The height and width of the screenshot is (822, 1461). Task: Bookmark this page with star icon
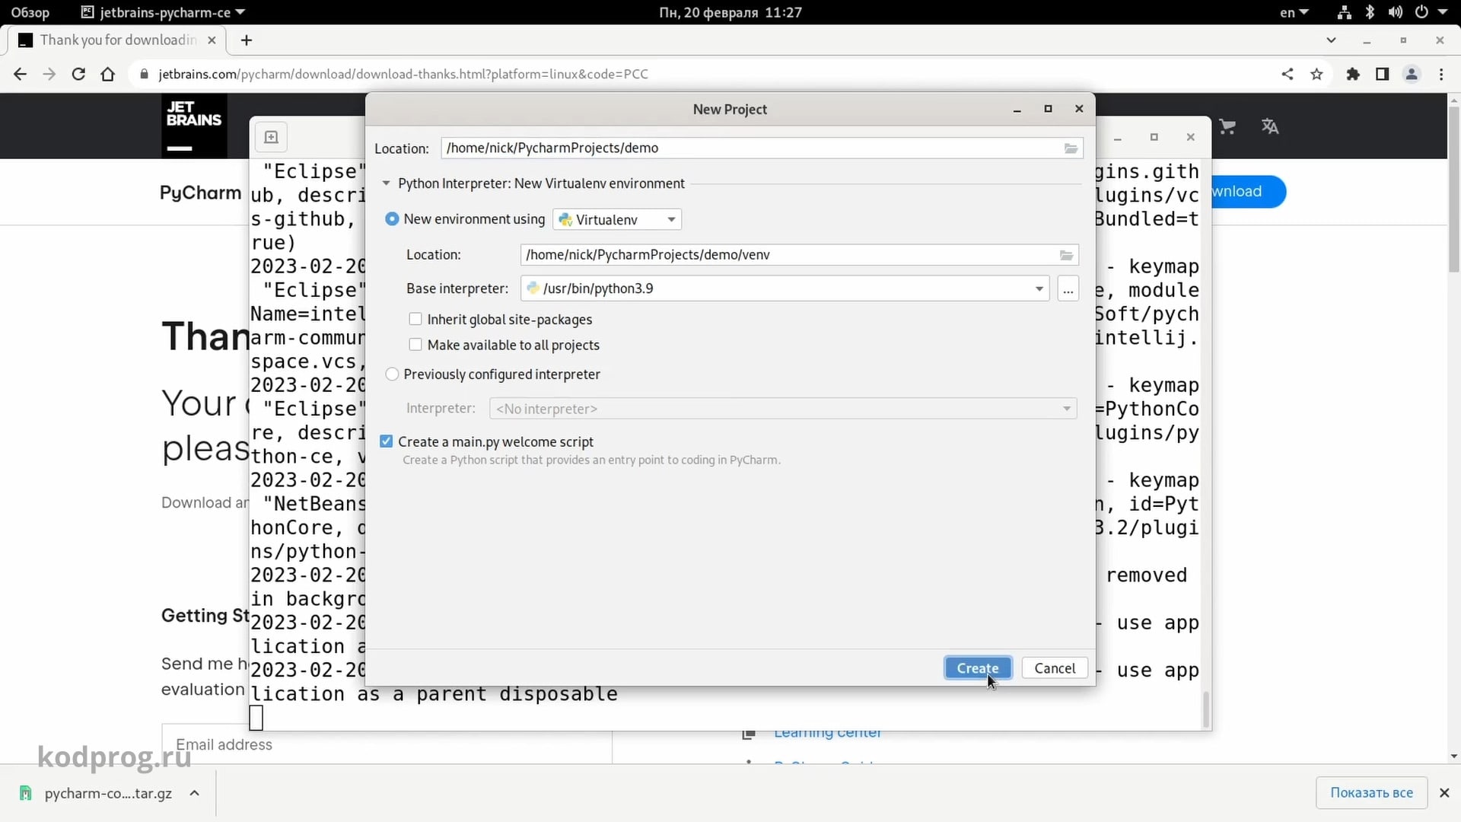(x=1317, y=74)
